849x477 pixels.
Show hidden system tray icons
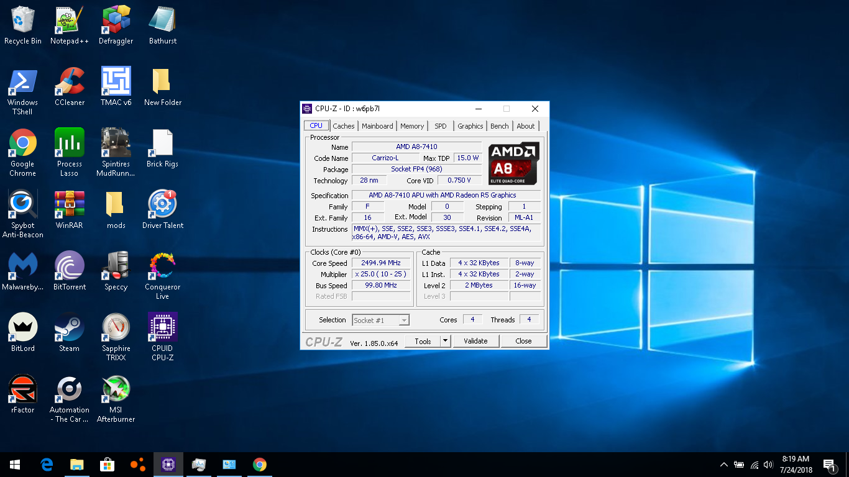coord(724,465)
